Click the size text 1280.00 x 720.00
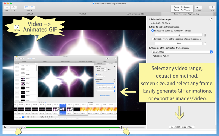 click(x=161, y=56)
